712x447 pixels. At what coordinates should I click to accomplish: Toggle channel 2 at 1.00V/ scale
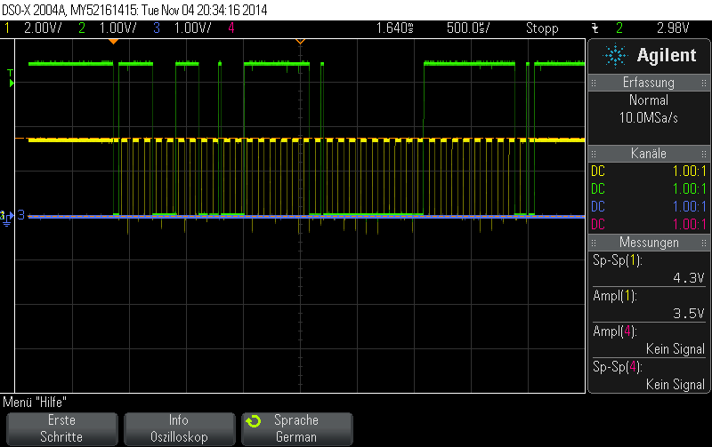(x=110, y=28)
